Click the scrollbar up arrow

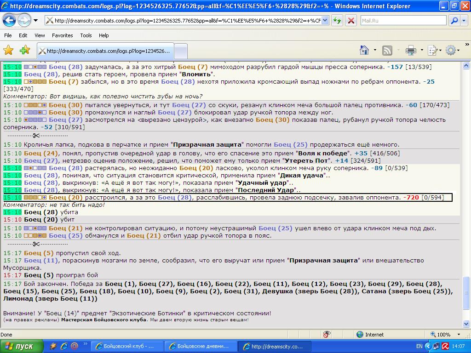[x=466, y=65]
